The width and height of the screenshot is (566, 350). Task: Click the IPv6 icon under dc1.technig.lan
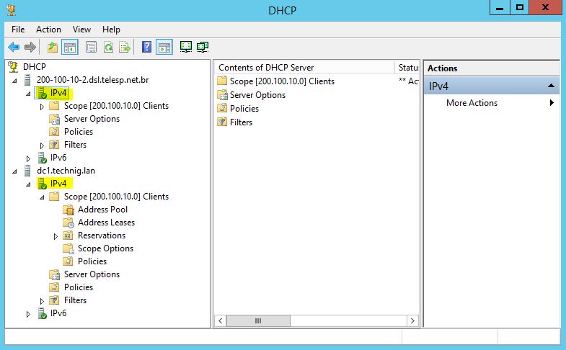tap(43, 313)
